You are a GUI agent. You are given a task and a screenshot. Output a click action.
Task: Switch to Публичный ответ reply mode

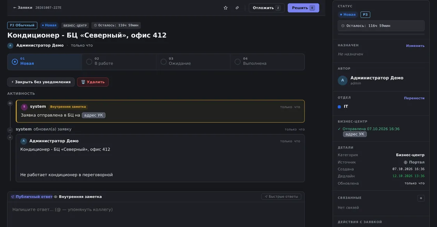point(32,197)
